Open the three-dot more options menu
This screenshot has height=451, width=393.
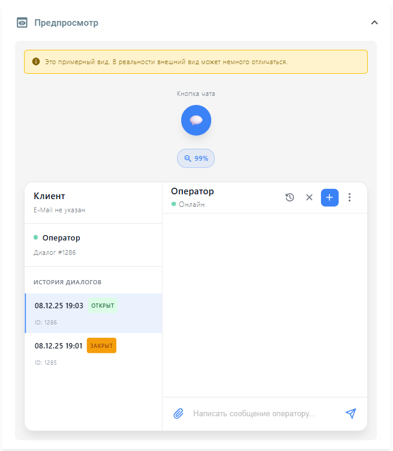point(350,197)
